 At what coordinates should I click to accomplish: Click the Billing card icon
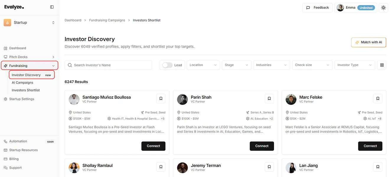5,159
